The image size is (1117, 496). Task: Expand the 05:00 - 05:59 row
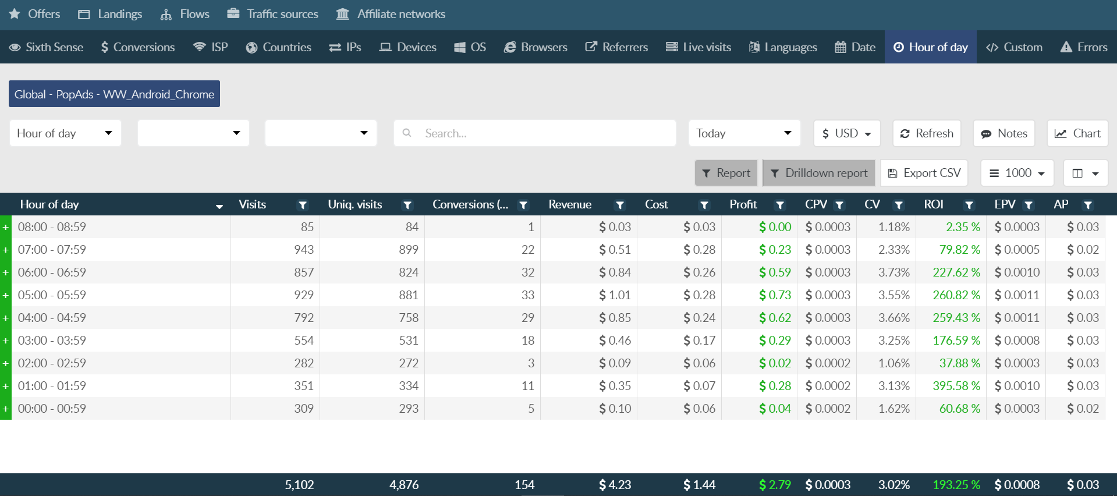6,295
